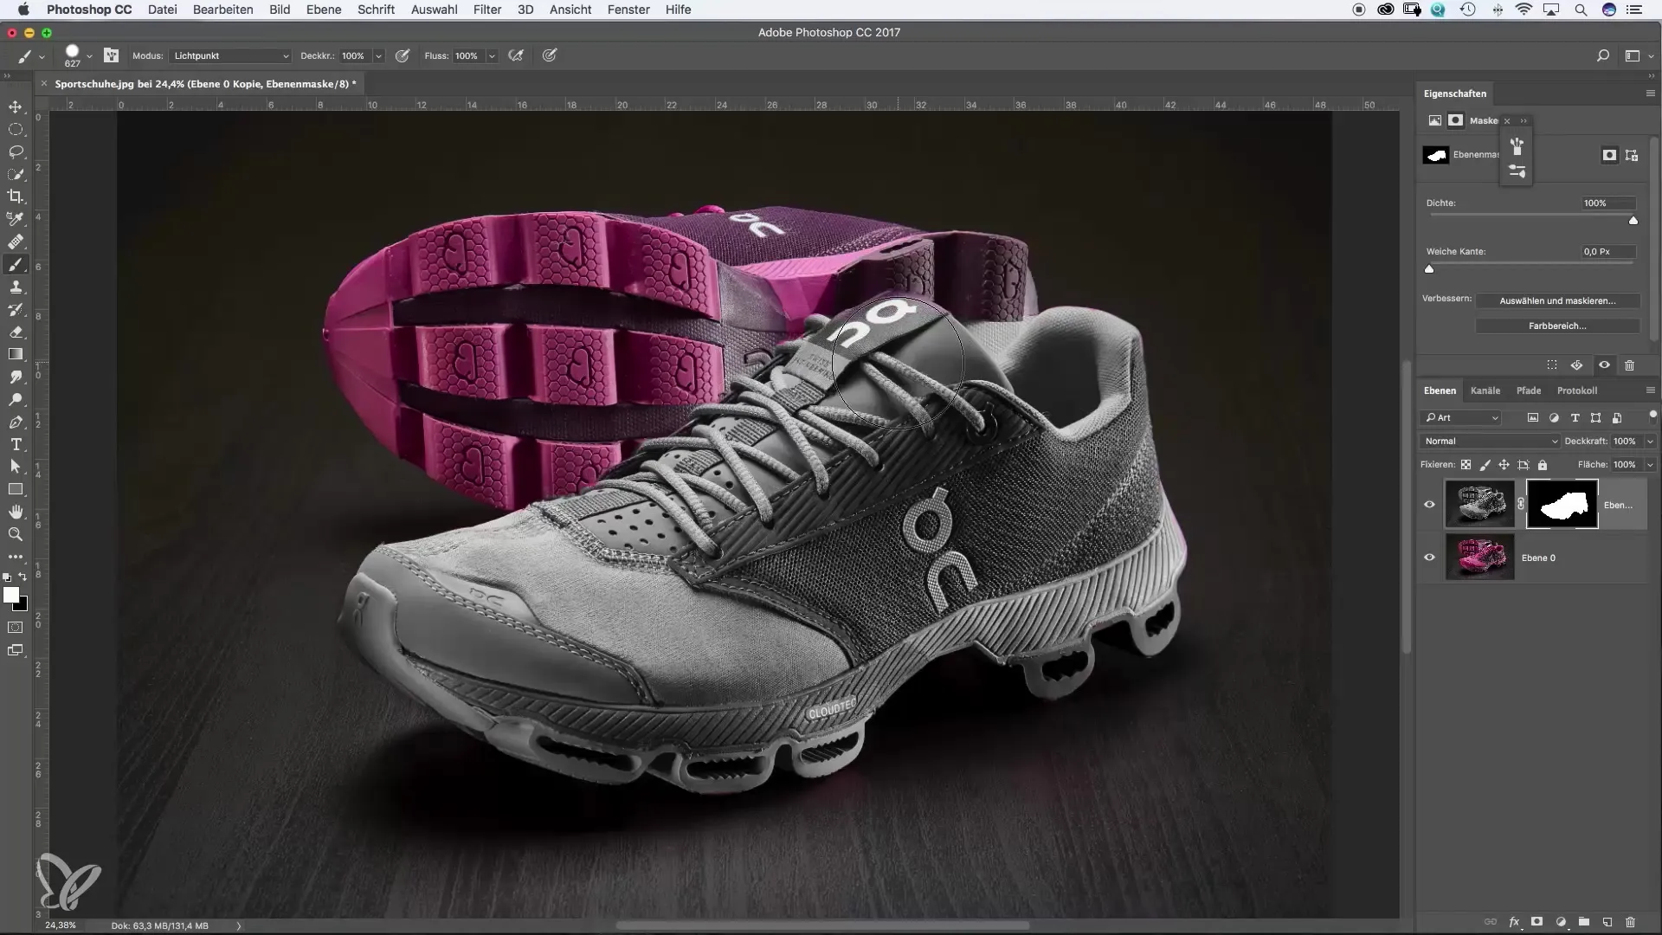Select the History Brush tool
Image resolution: width=1662 pixels, height=935 pixels.
pyautogui.click(x=16, y=310)
